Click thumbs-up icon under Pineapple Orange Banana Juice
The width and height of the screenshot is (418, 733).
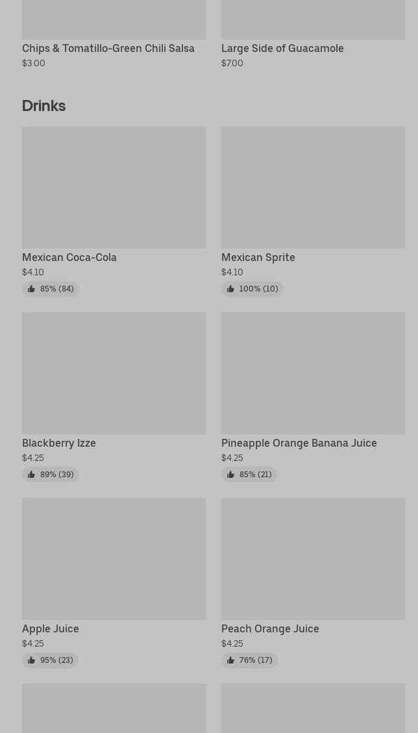coord(230,475)
